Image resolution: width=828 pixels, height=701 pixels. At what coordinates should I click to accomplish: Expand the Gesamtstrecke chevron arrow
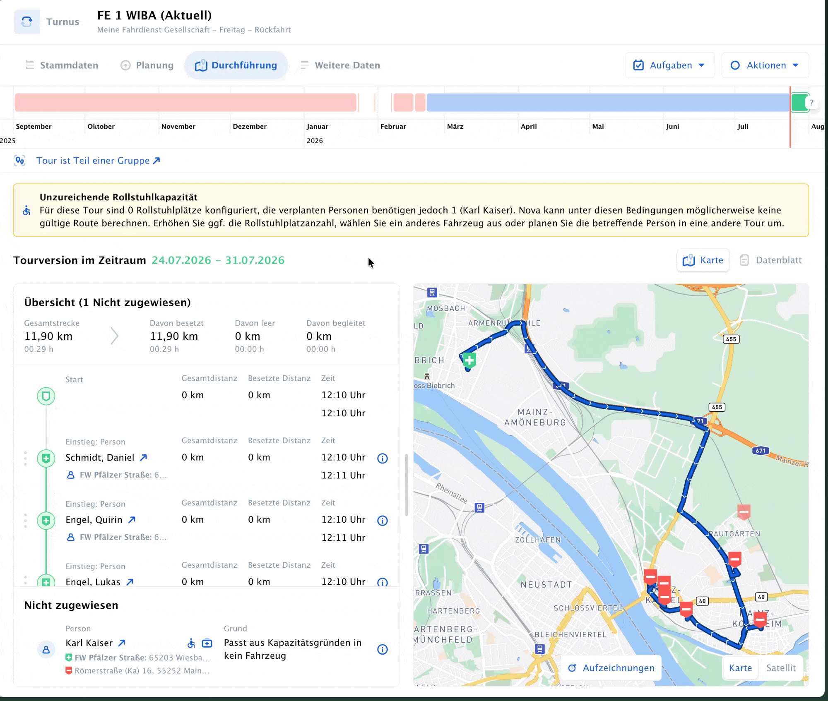[115, 336]
